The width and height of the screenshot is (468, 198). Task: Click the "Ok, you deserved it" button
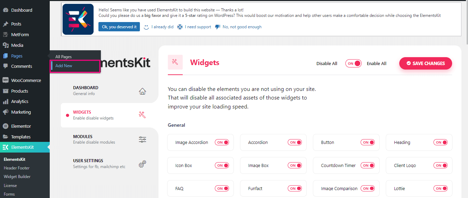click(x=119, y=27)
